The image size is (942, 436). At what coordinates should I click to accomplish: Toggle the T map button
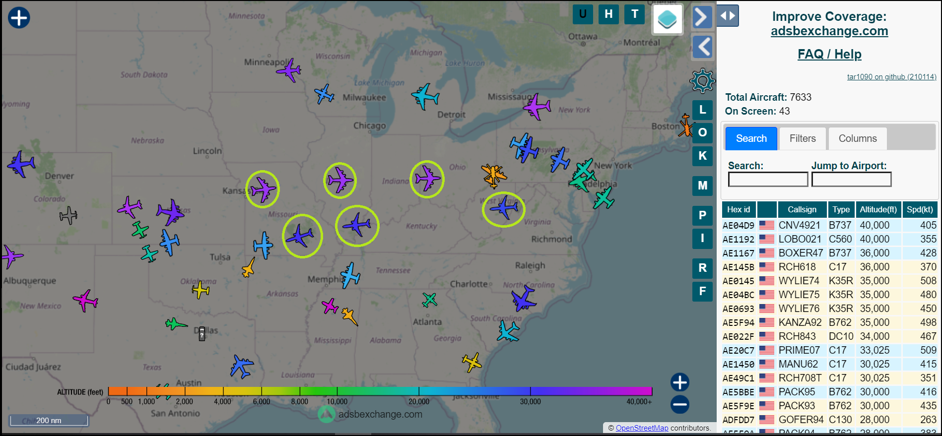(x=635, y=14)
